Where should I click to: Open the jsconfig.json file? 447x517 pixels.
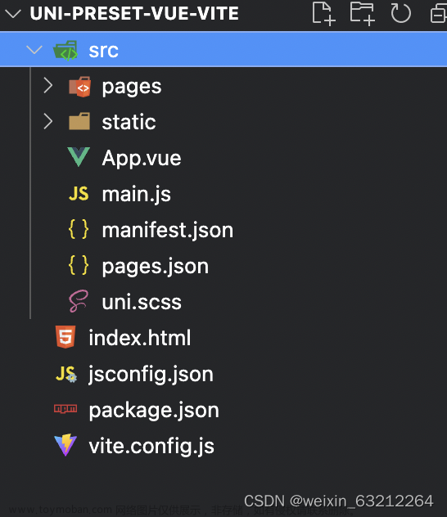pos(151,374)
